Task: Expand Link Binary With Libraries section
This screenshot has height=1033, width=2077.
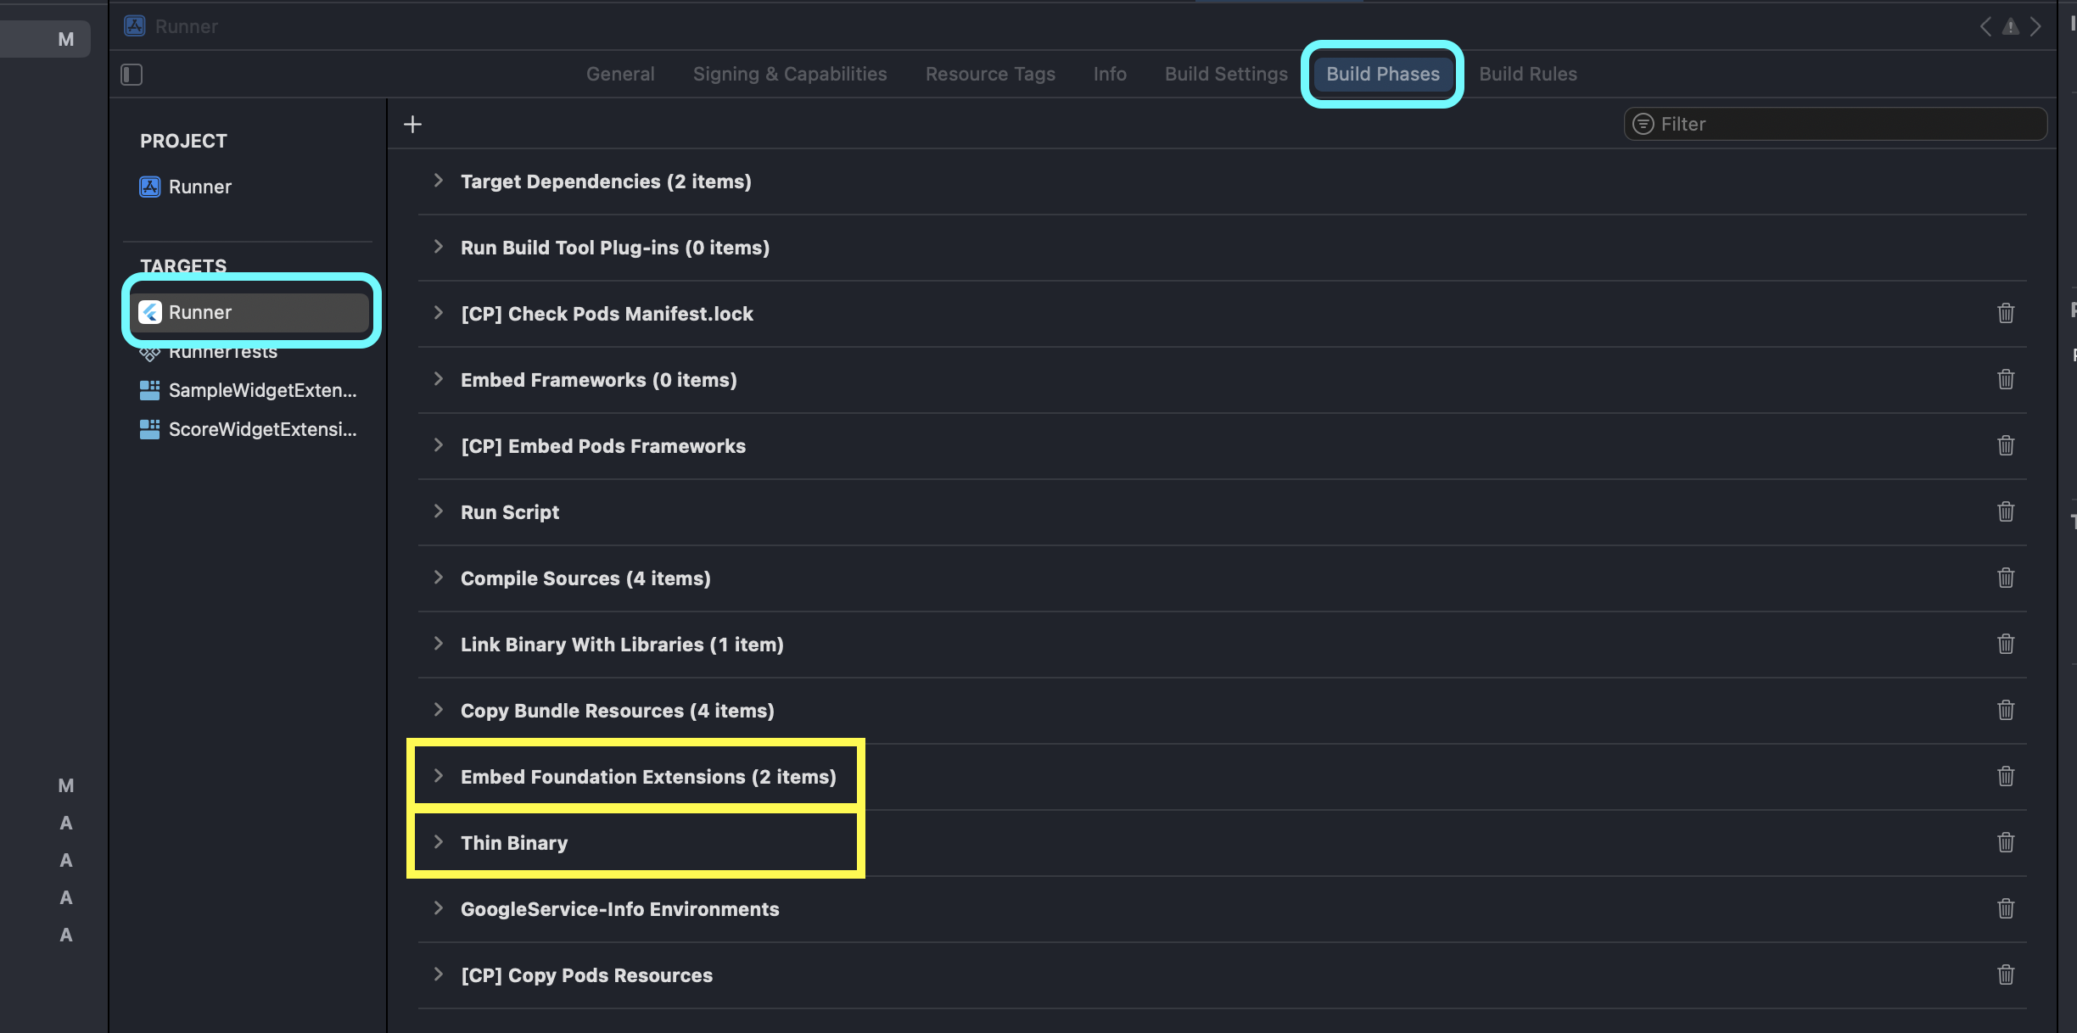Action: click(438, 643)
